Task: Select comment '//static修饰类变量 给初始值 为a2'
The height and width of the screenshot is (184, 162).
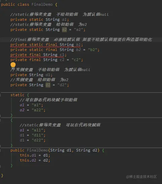Action: (49, 24)
